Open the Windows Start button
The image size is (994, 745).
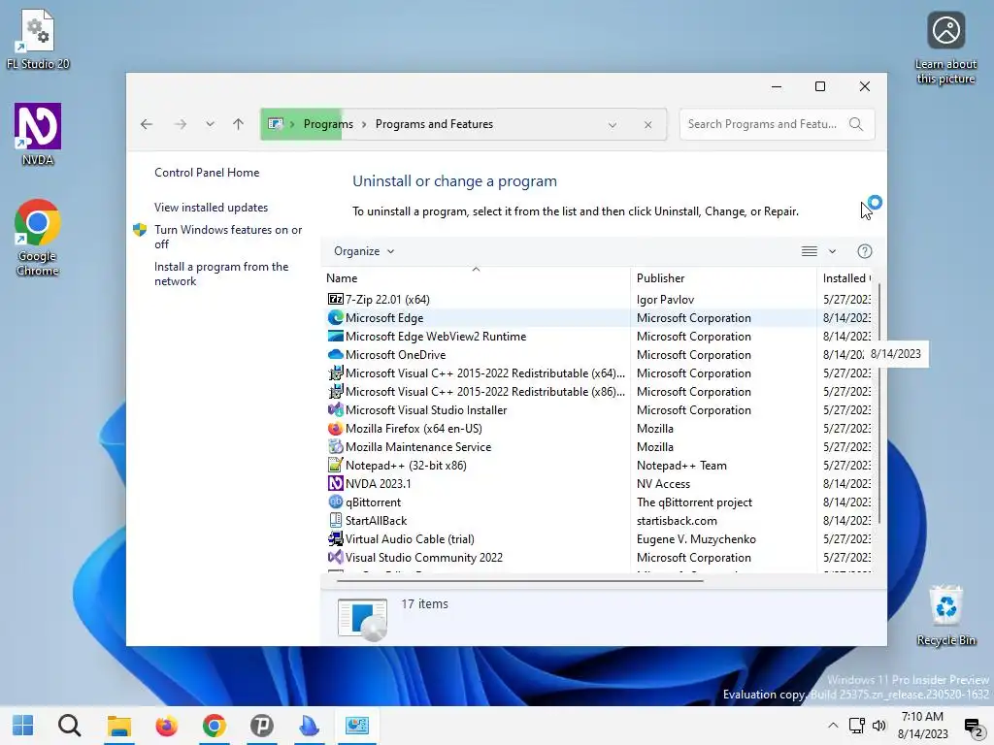tap(23, 726)
